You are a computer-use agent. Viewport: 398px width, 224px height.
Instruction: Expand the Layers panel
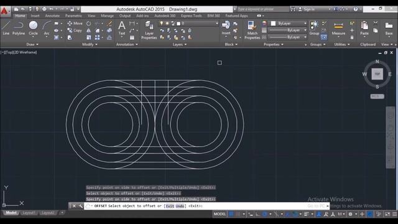(x=180, y=44)
